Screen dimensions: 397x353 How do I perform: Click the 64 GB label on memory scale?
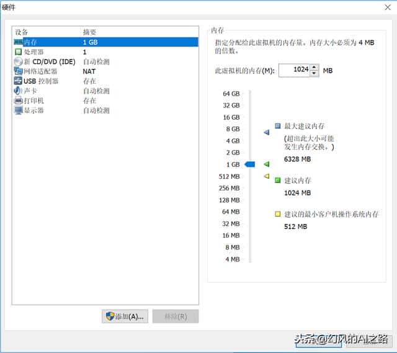231,94
